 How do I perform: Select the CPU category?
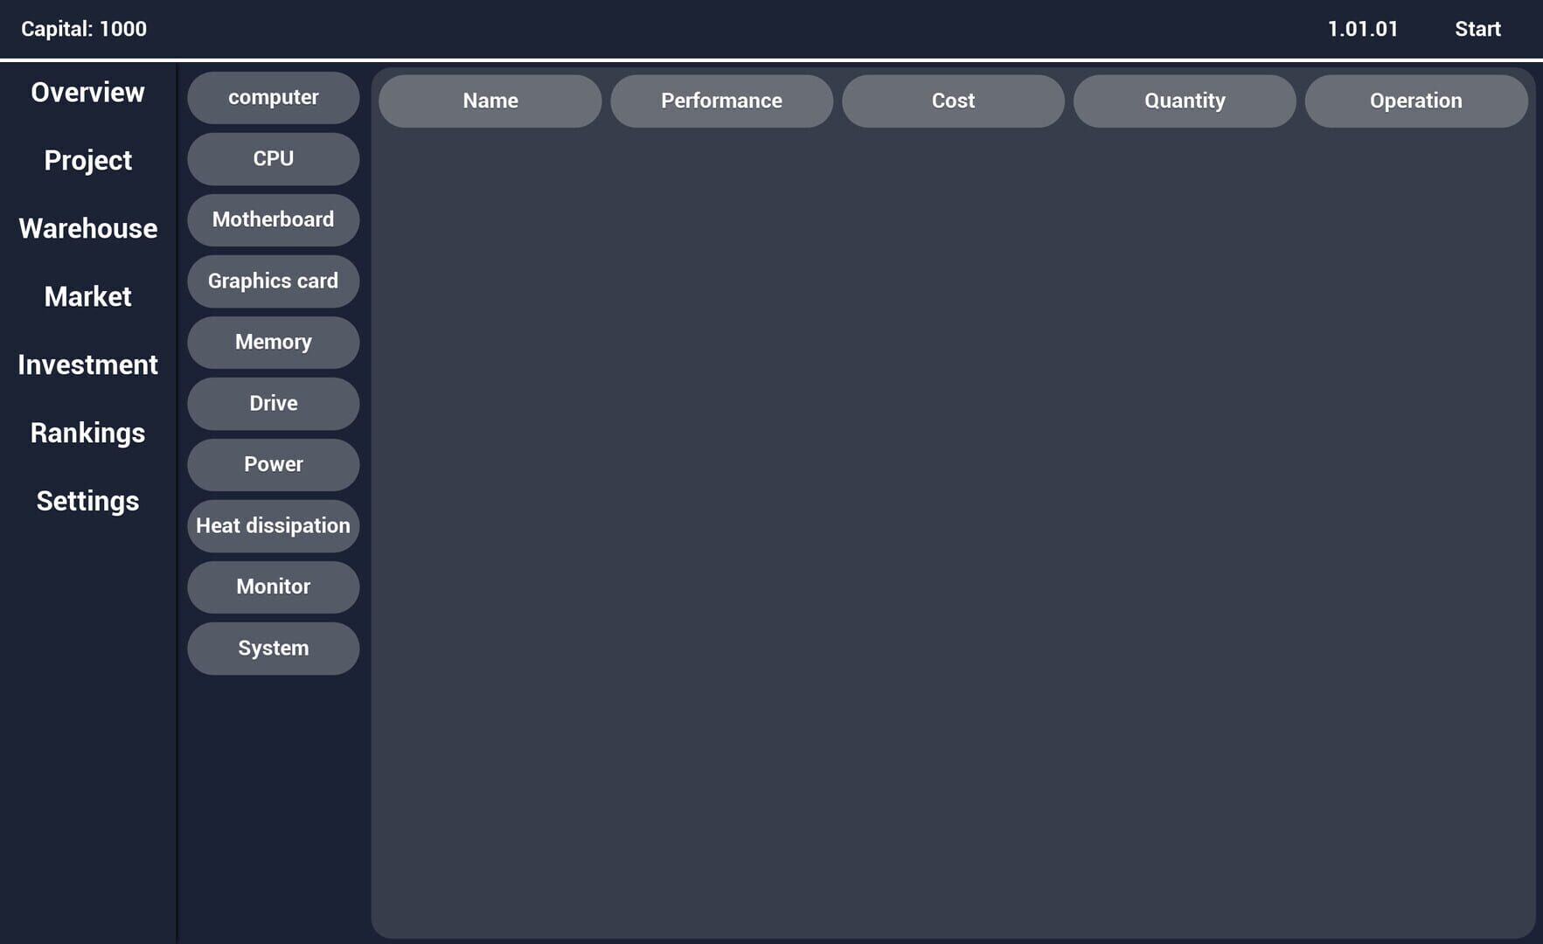pos(273,158)
